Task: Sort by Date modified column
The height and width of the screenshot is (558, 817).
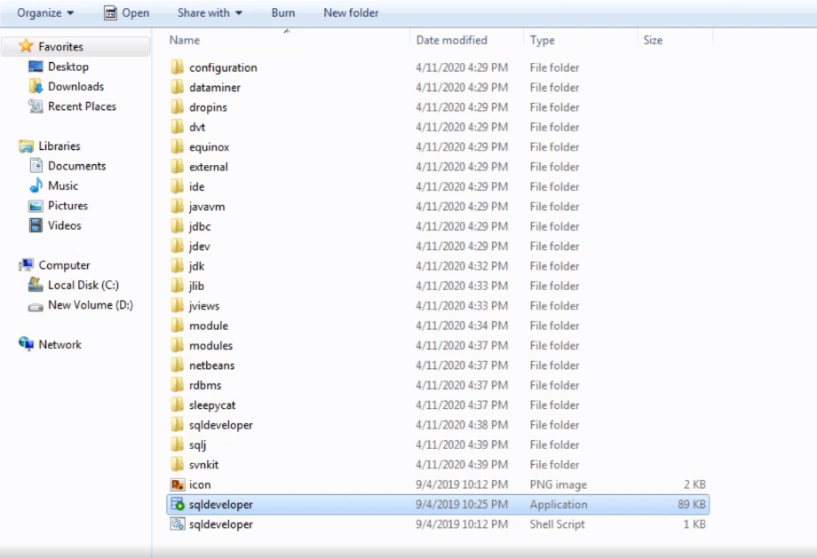Action: tap(451, 40)
